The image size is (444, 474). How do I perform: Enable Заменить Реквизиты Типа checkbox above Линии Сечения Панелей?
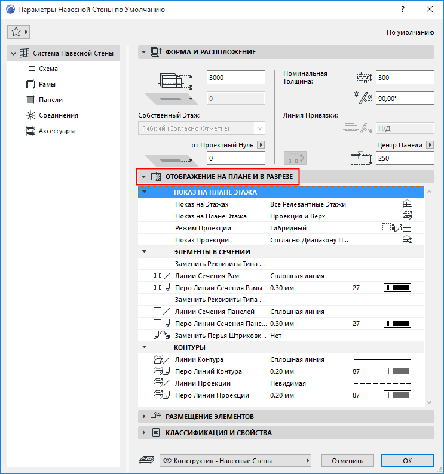click(356, 300)
